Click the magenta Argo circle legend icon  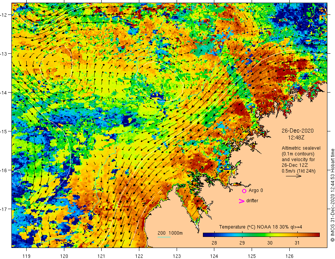click(244, 191)
